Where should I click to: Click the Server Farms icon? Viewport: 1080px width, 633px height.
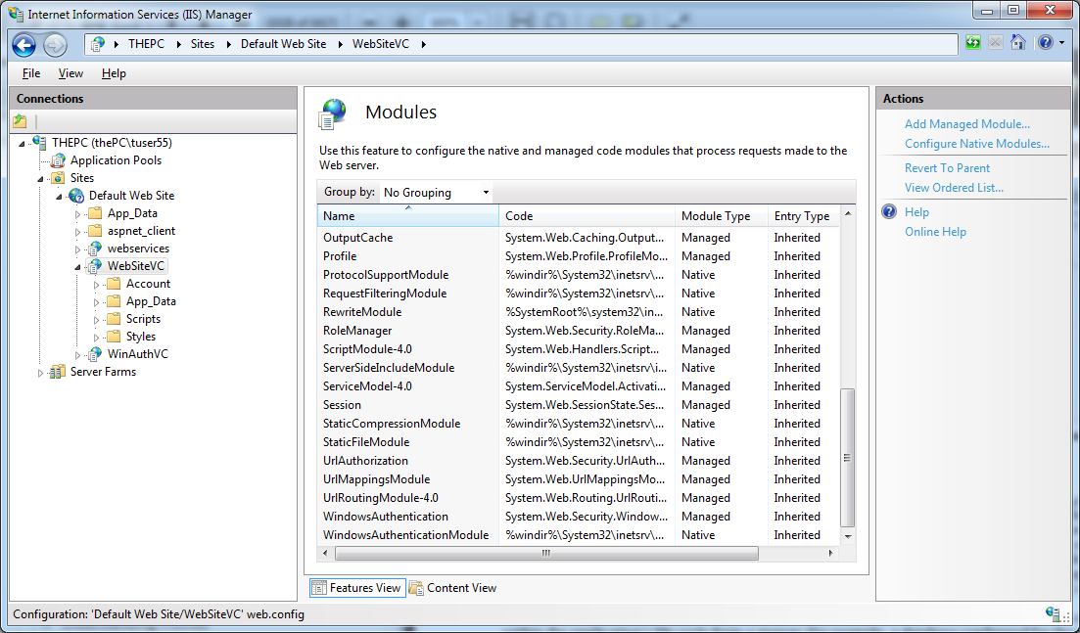click(x=58, y=372)
